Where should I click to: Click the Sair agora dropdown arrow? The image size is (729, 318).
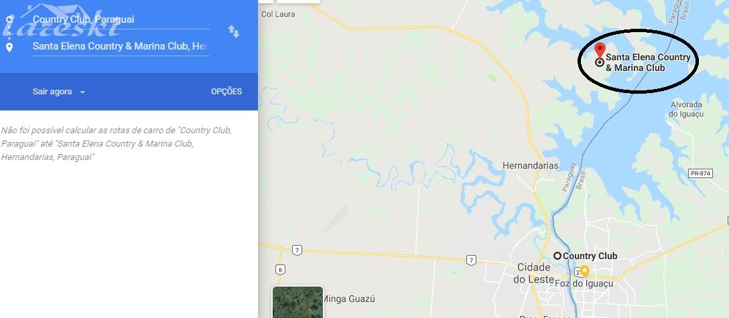82,92
